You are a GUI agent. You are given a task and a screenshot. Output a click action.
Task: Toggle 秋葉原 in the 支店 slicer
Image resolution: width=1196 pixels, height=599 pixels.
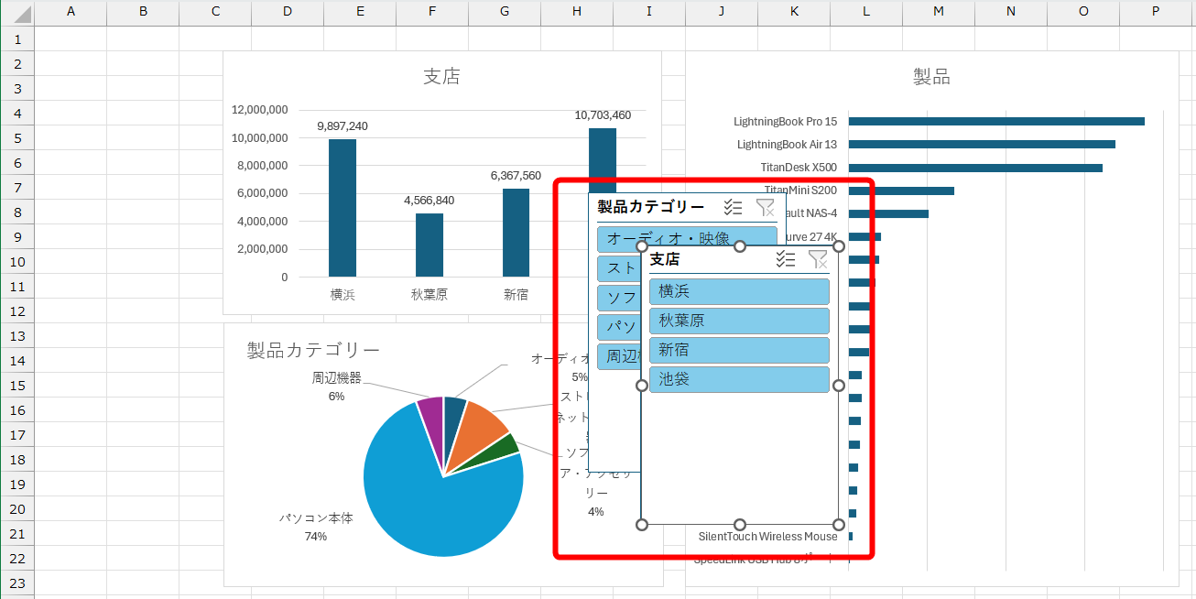738,321
